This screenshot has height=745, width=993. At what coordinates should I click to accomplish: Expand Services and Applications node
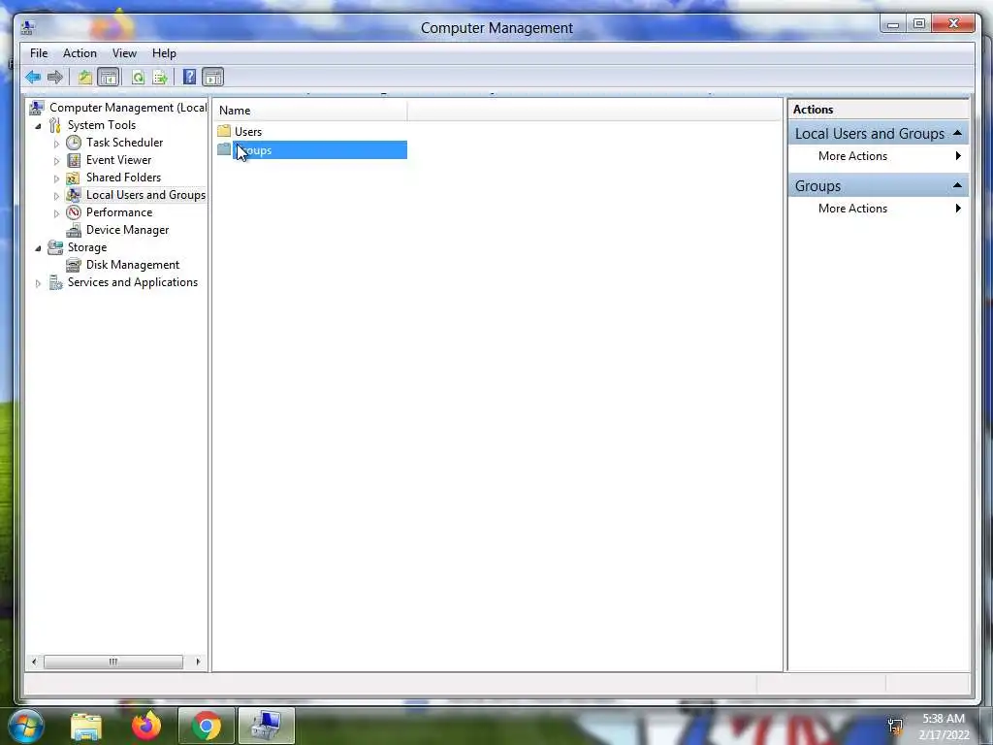coord(38,283)
